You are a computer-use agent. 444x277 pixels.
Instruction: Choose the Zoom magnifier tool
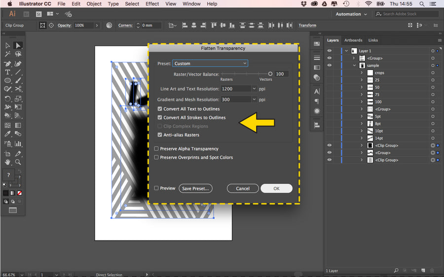pos(18,162)
